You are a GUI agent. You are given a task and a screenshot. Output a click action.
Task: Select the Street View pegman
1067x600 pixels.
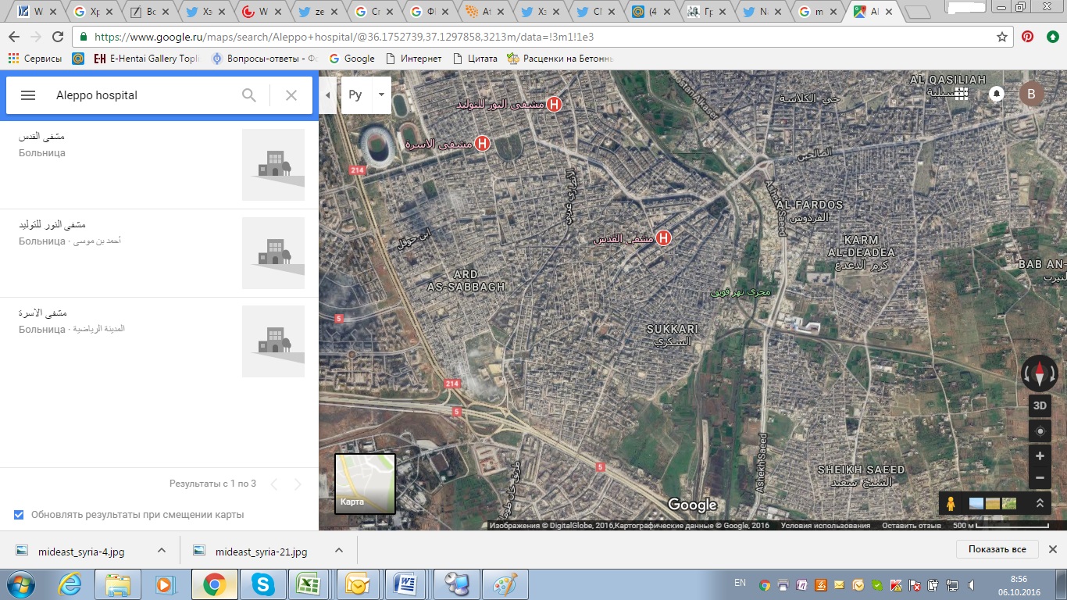951,504
